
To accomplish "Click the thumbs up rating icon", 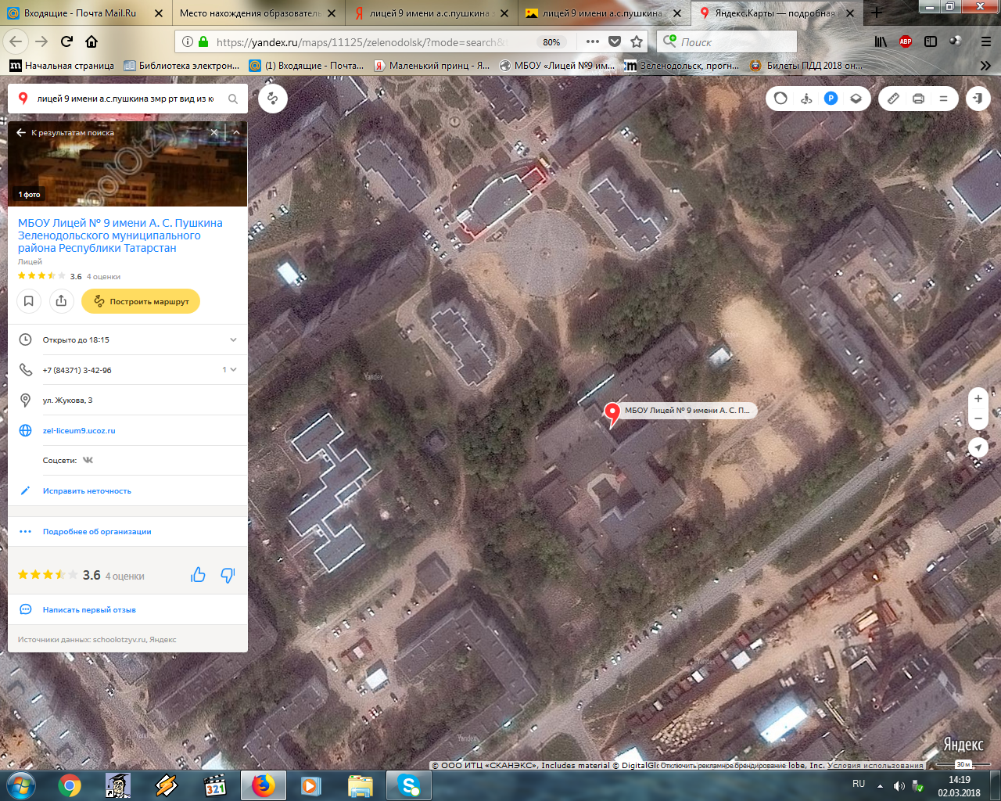I will [198, 575].
